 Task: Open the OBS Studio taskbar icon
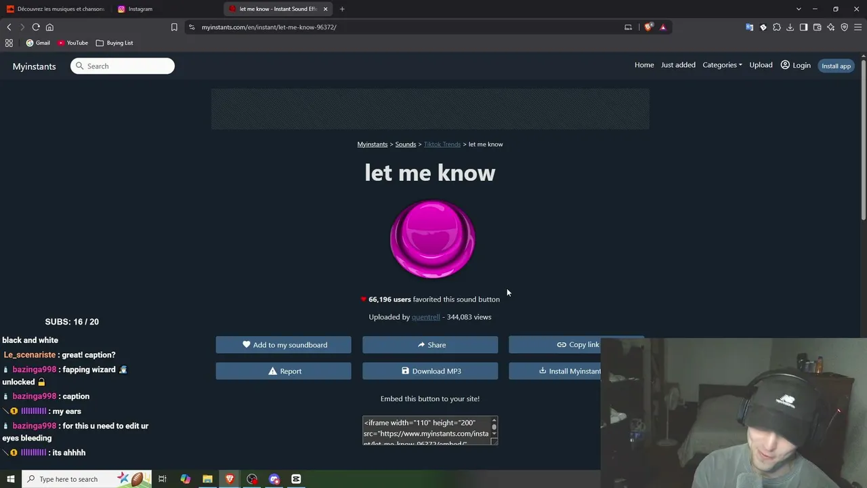(x=252, y=479)
